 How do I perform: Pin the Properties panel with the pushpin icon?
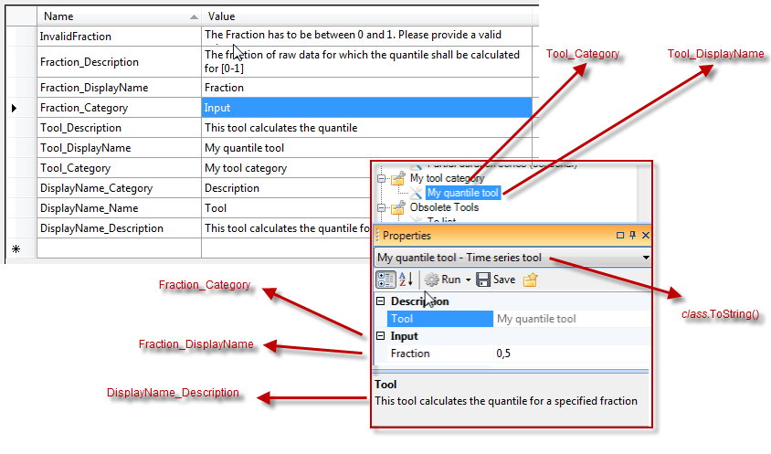point(633,236)
